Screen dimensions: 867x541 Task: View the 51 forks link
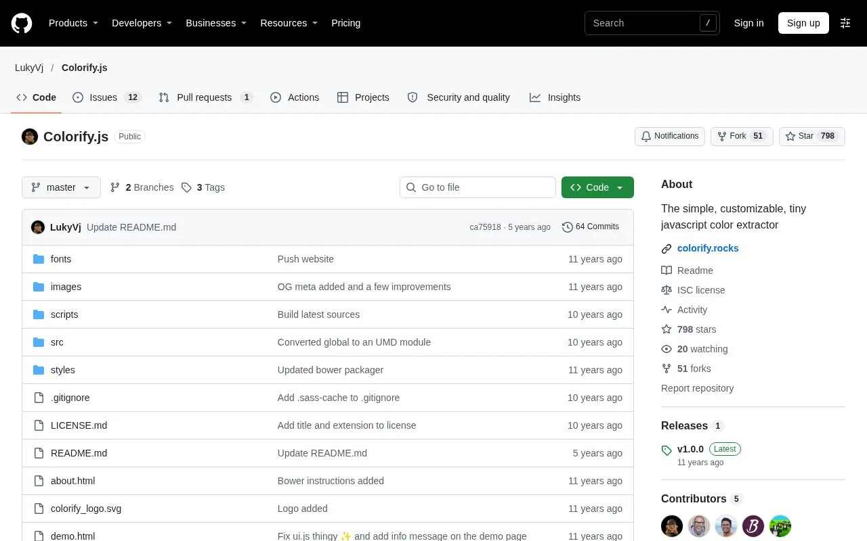click(x=686, y=369)
